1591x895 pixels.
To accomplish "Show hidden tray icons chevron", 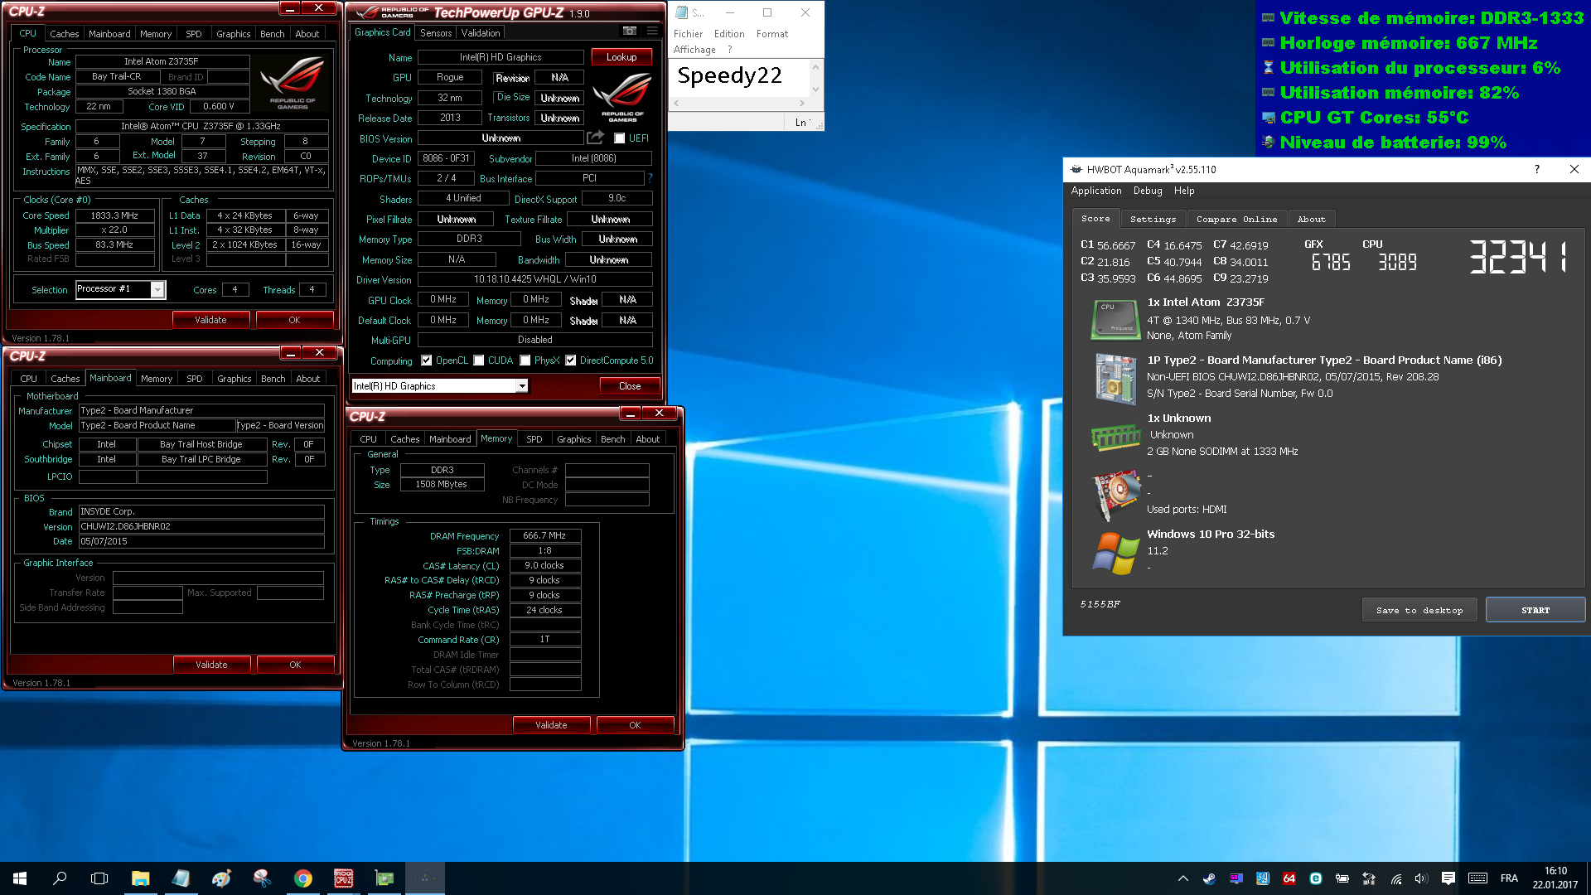I will coord(1182,878).
